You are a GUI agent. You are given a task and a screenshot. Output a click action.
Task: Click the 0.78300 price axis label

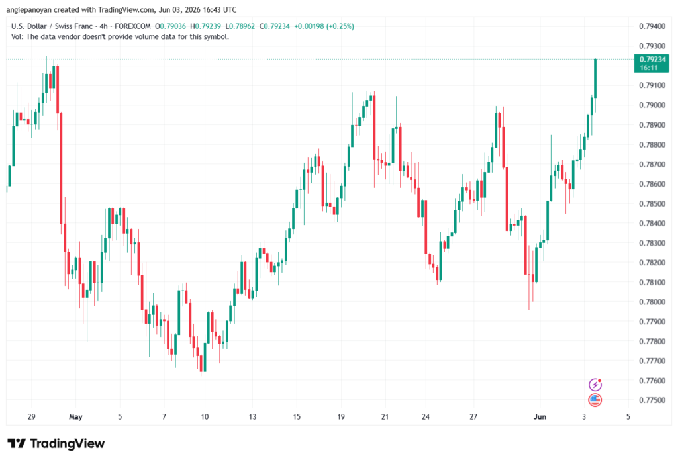[652, 243]
